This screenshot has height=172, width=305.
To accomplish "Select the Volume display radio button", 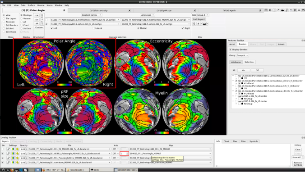I will tap(21, 18).
